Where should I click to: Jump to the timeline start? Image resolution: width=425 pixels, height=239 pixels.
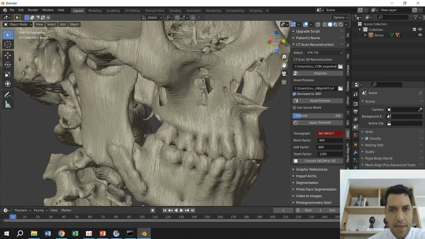coord(165,210)
